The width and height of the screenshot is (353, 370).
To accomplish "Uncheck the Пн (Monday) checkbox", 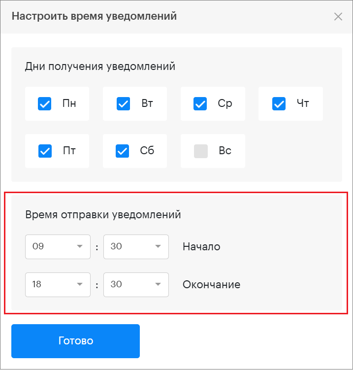I will click(x=45, y=104).
